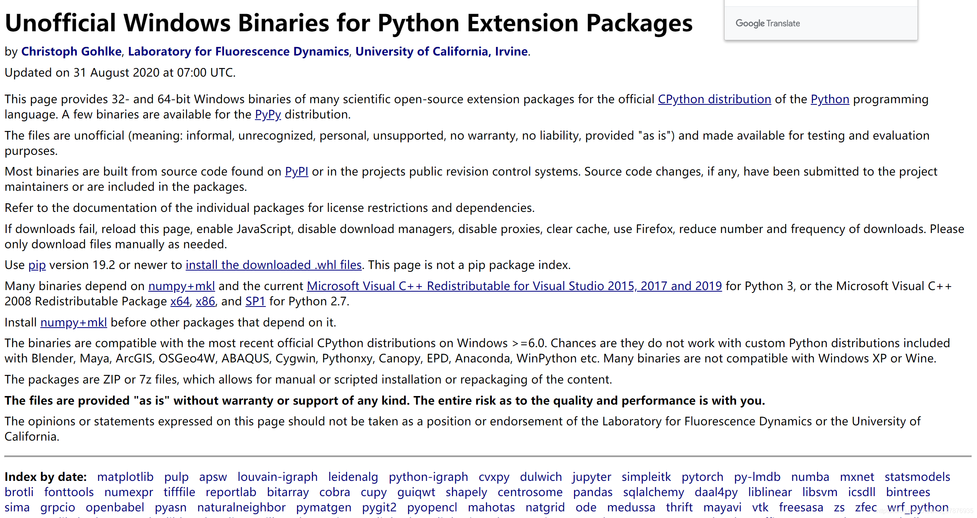Click Laboratory for Fluorescence Dynamics link

[238, 51]
